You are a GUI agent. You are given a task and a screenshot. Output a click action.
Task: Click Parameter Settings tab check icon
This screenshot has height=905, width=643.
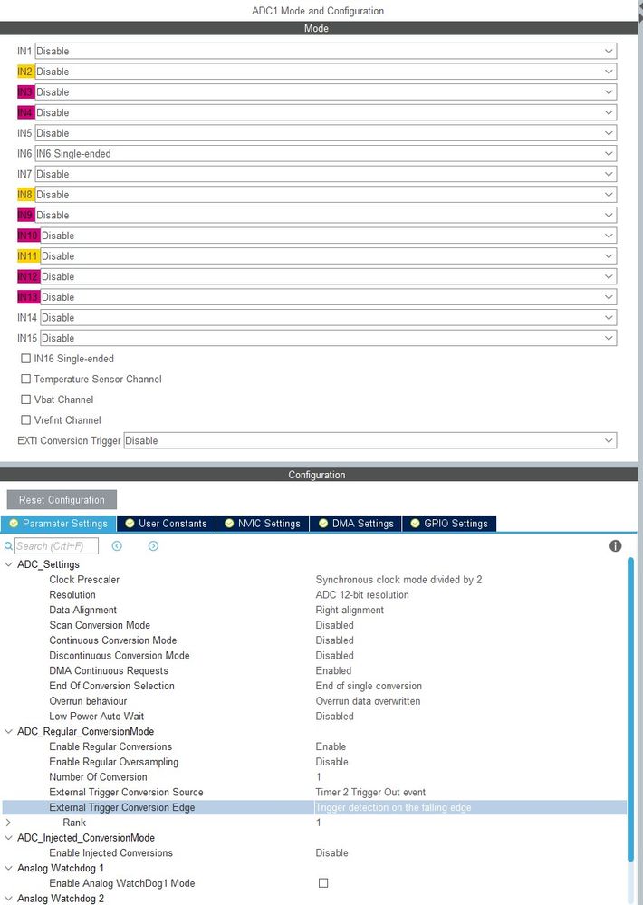[x=14, y=523]
